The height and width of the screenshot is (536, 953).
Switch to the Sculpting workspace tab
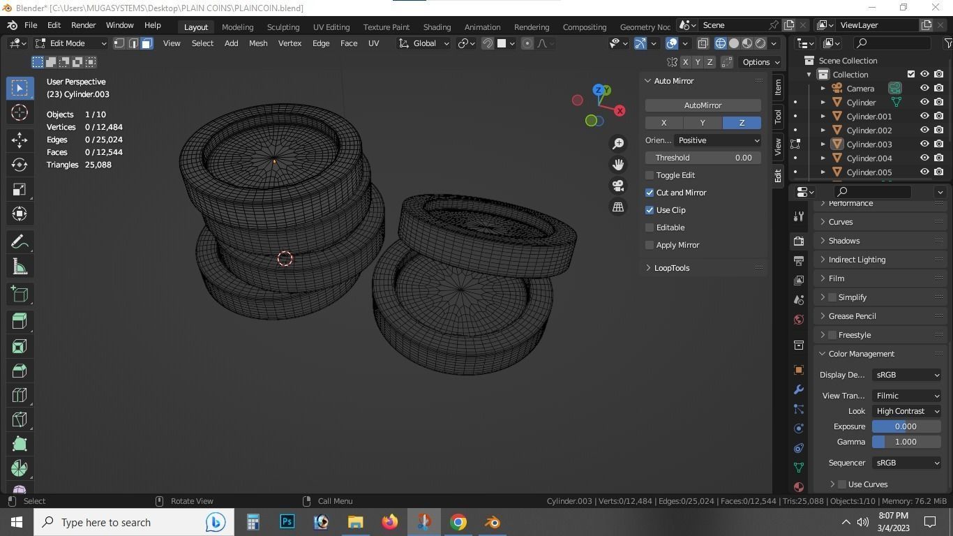[283, 27]
